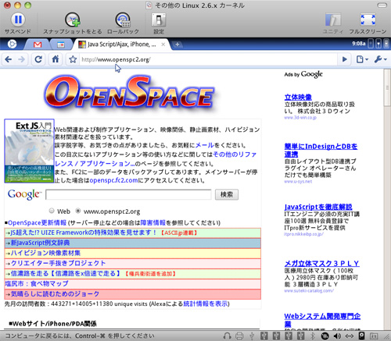The width and height of the screenshot is (391, 341).
Task: Toggle toolbar with pill button in title bar
Action: (382, 5)
